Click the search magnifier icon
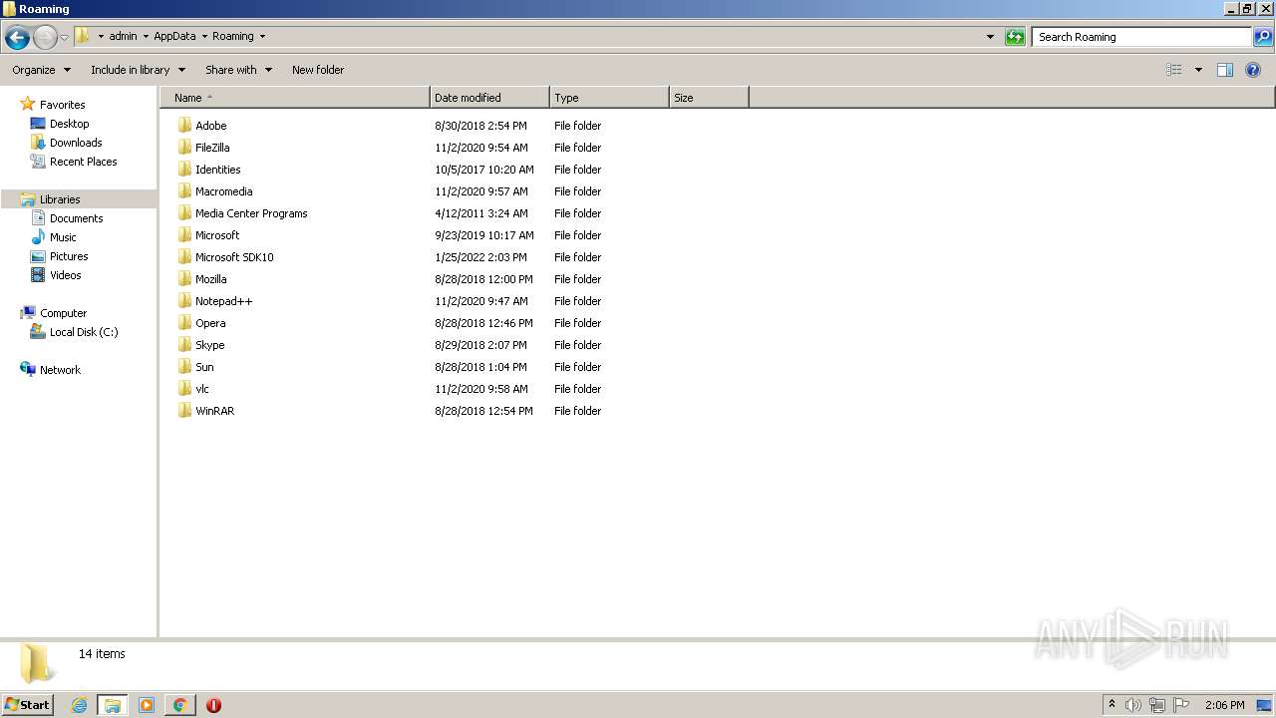Screen dimensions: 1276x718 pos(1263,37)
